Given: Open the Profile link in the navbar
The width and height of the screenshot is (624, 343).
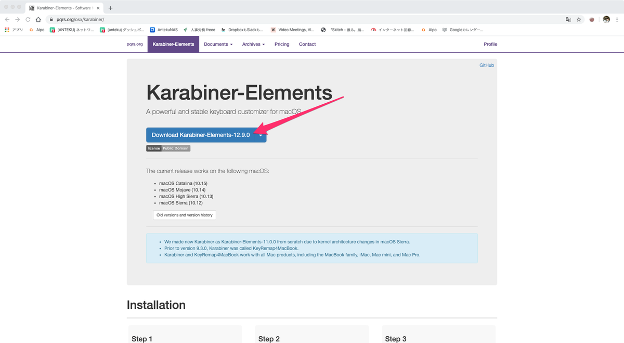Looking at the screenshot, I should pos(490,44).
